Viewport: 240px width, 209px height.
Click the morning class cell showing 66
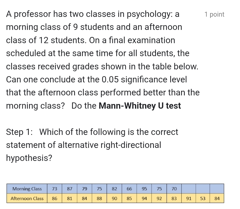coord(129,189)
